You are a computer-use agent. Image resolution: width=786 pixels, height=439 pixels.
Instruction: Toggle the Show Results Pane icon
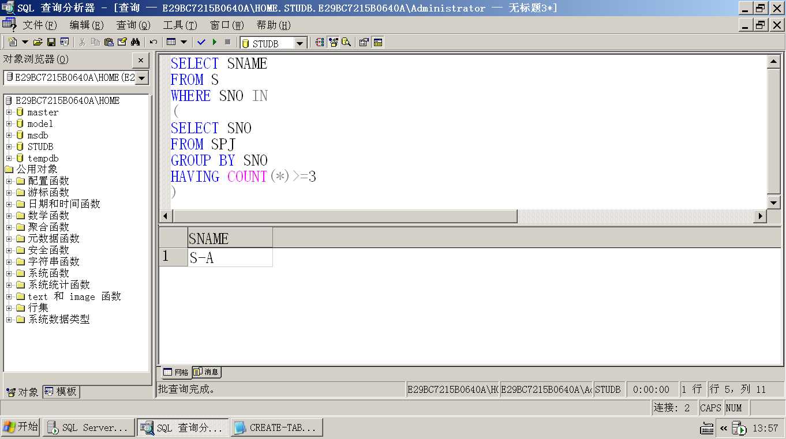click(x=378, y=42)
